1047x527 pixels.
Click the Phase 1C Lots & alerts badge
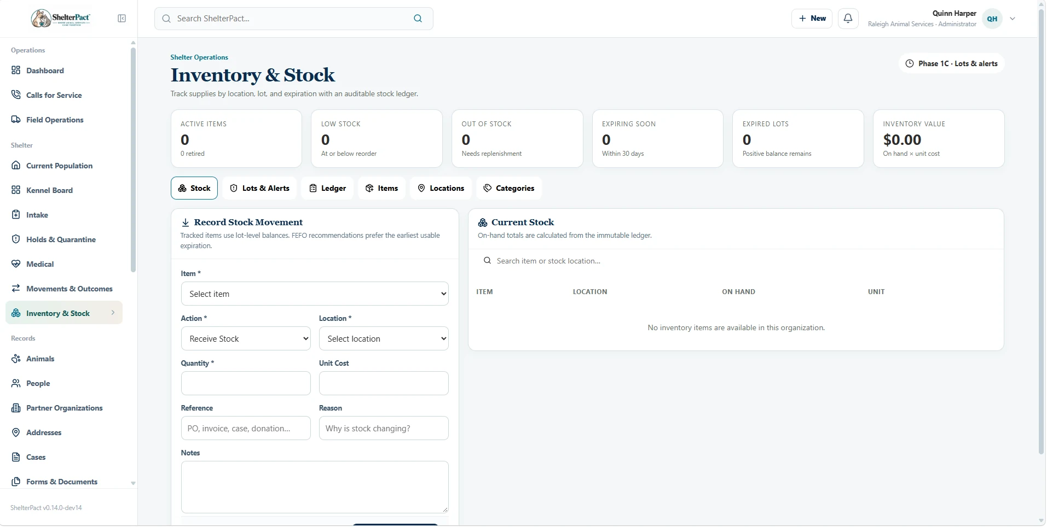pyautogui.click(x=951, y=63)
